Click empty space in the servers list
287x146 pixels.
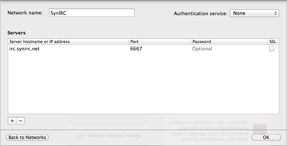click(143, 83)
